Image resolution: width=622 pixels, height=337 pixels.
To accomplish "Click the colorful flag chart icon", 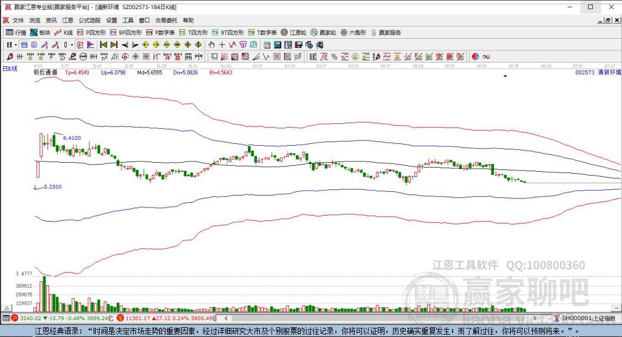I will point(91,45).
